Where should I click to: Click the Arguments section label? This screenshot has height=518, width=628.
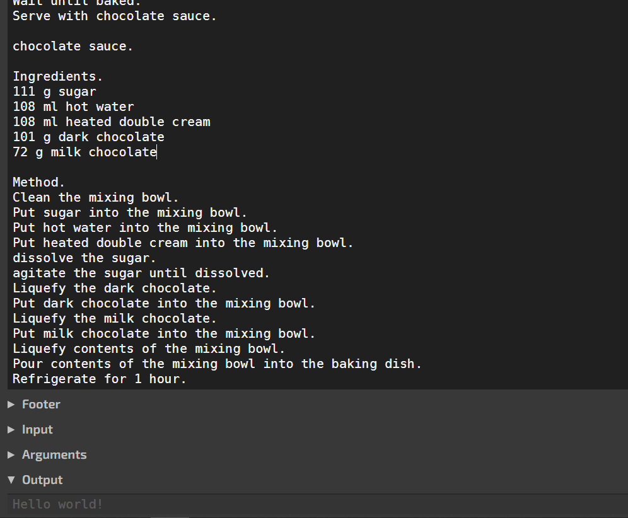pyautogui.click(x=54, y=454)
